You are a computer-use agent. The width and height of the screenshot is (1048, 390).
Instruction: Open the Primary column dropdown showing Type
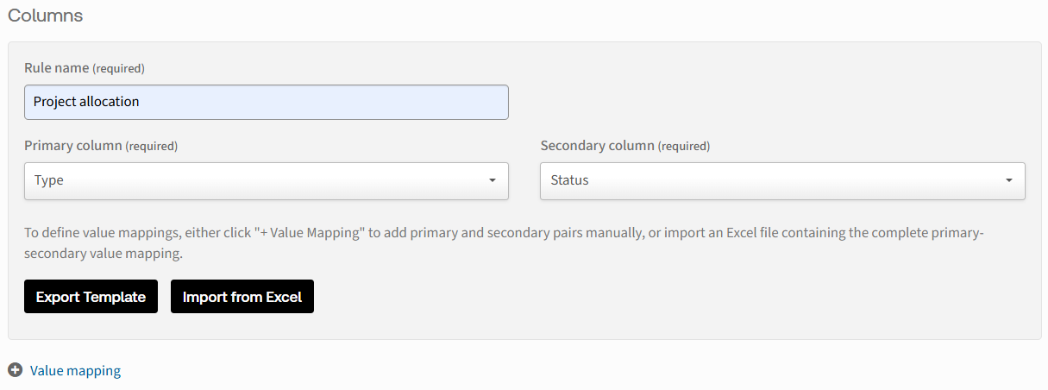pyautogui.click(x=266, y=181)
